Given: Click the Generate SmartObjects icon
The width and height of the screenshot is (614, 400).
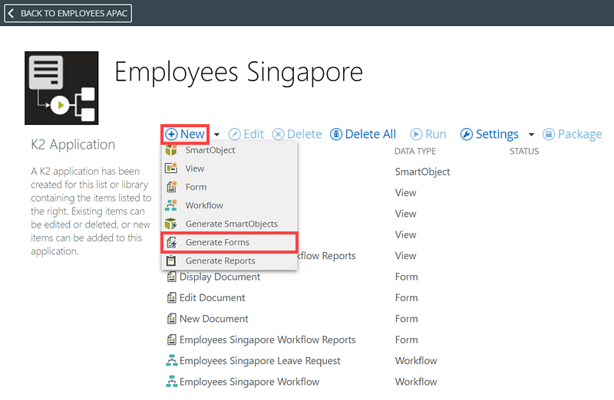Looking at the screenshot, I should [x=171, y=224].
